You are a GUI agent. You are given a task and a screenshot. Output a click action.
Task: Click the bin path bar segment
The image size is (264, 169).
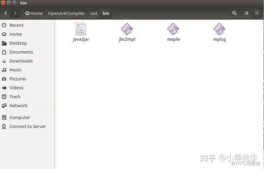(106, 13)
